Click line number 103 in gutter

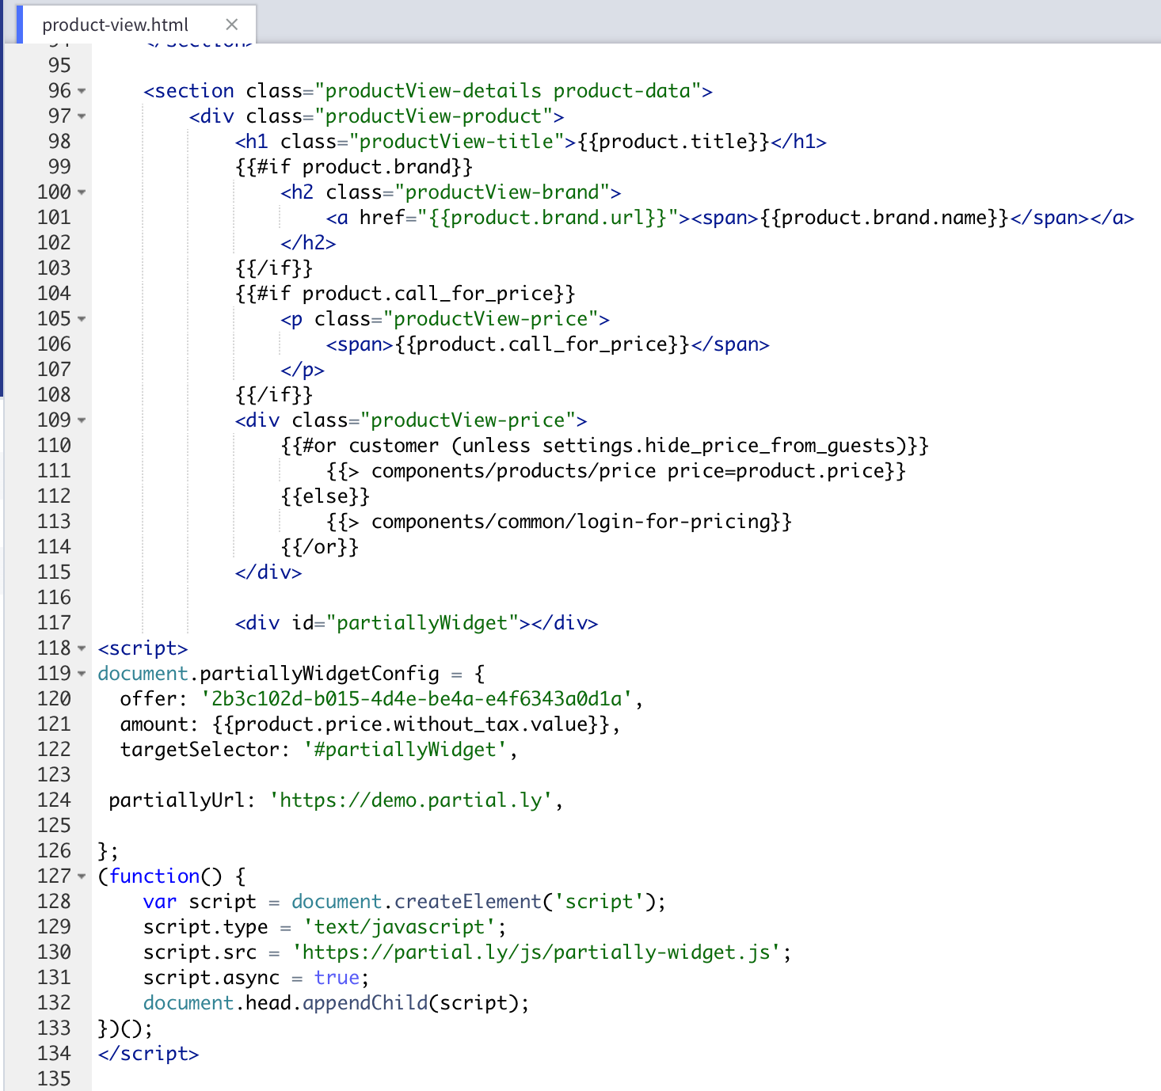coord(54,268)
